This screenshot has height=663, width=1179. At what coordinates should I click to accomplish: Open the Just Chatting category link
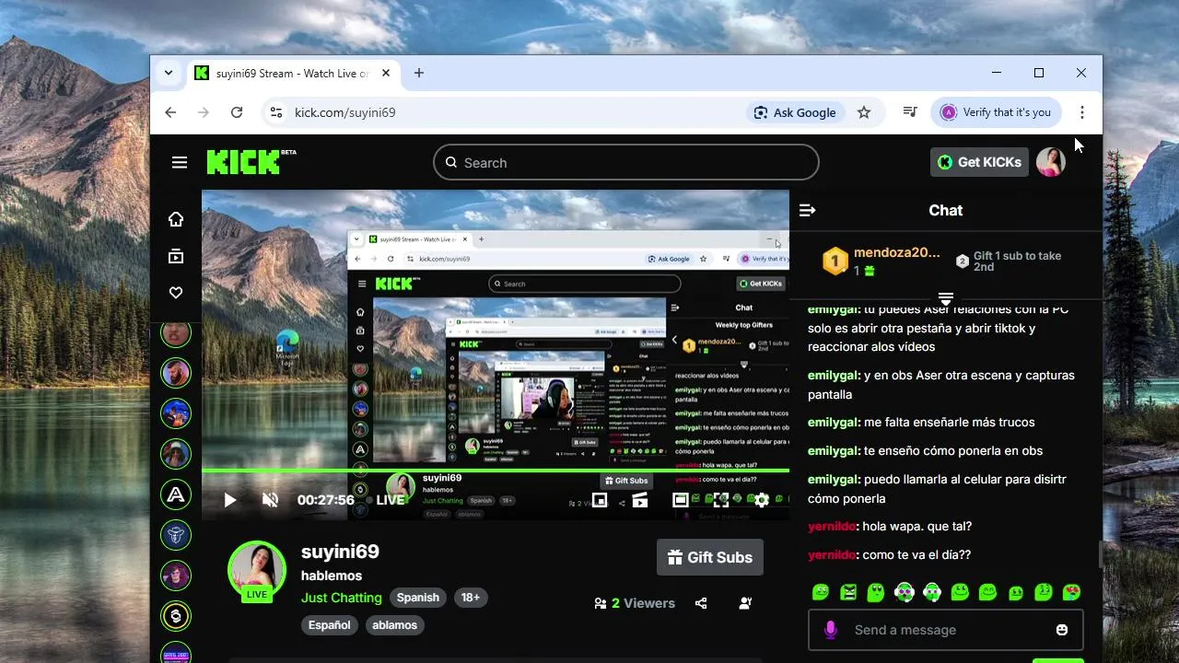[341, 598]
